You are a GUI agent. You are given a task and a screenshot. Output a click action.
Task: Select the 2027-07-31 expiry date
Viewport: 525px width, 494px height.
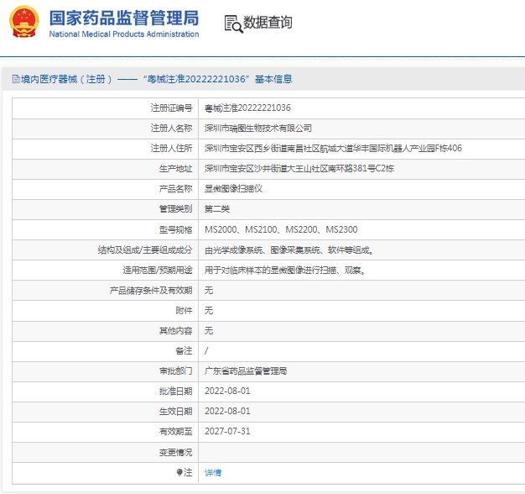[227, 431]
